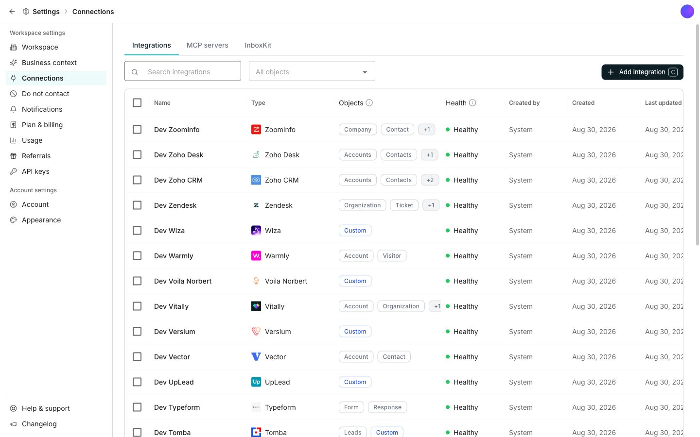Viewport: 700px width, 437px height.
Task: Click the Created column header
Action: click(x=583, y=103)
